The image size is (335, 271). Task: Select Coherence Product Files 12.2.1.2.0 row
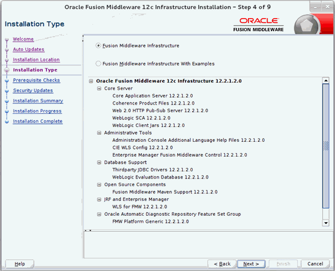pyautogui.click(x=153, y=103)
